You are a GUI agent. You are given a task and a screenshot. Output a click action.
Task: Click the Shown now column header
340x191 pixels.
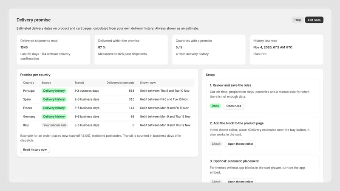(x=147, y=83)
